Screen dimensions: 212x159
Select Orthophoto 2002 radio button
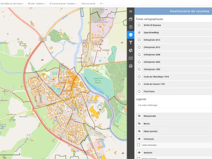click(139, 62)
